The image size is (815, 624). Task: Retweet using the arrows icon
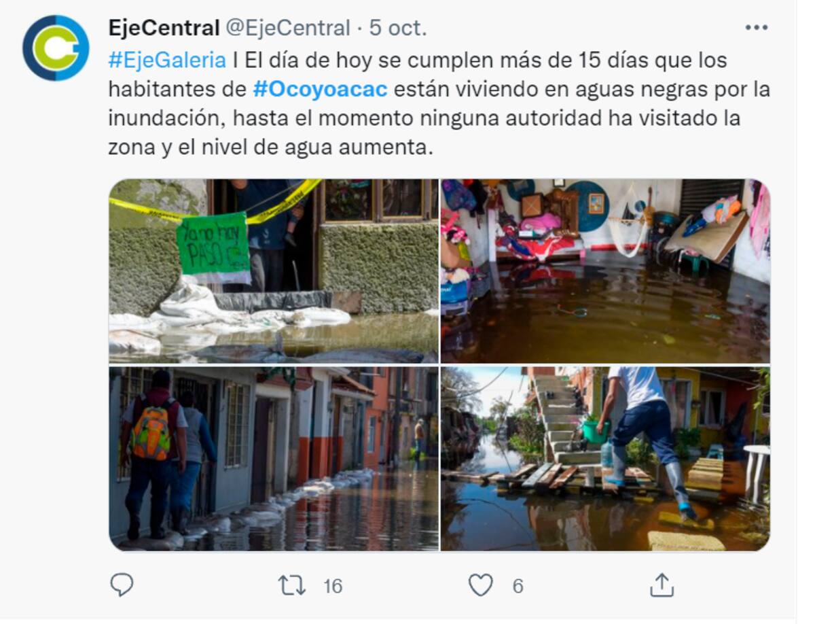(x=292, y=585)
